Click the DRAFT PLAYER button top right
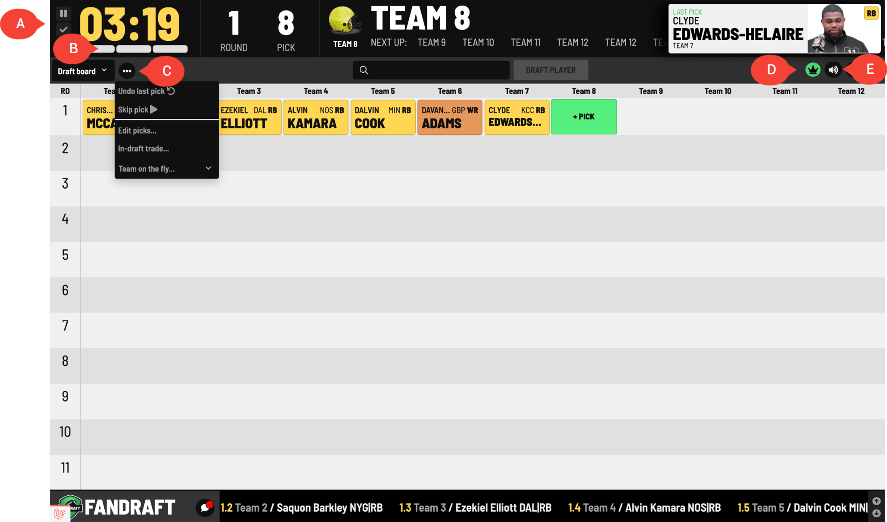The height and width of the screenshot is (522, 887). (x=550, y=70)
